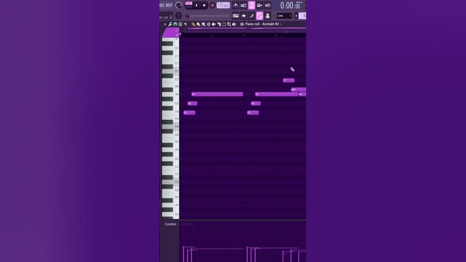Select the mute tool speaker icon
The height and width of the screenshot is (262, 466).
tap(214, 24)
